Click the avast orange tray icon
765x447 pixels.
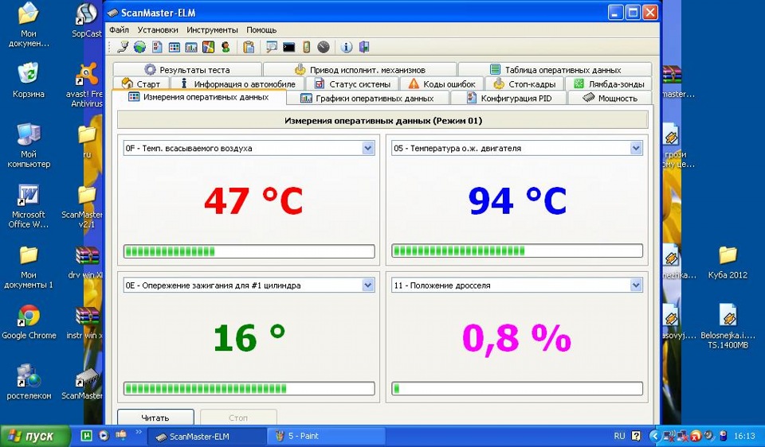pyautogui.click(x=696, y=436)
